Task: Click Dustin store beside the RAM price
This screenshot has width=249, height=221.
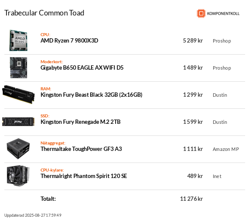Action: click(220, 95)
